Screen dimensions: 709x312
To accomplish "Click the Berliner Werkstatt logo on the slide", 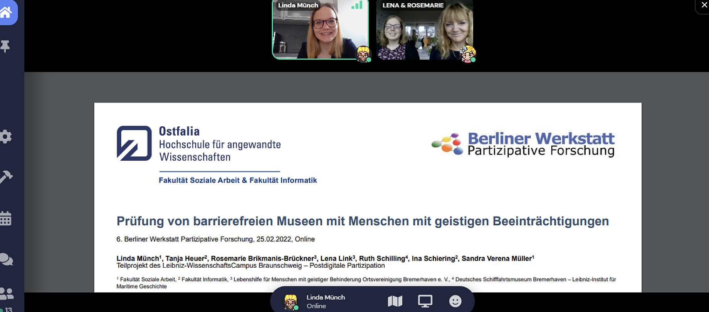I will pos(523,144).
